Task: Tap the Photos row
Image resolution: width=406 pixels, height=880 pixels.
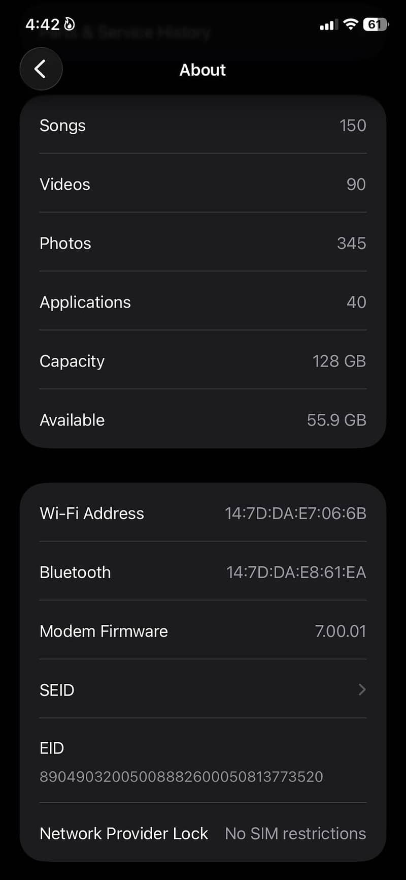Action: coord(202,244)
